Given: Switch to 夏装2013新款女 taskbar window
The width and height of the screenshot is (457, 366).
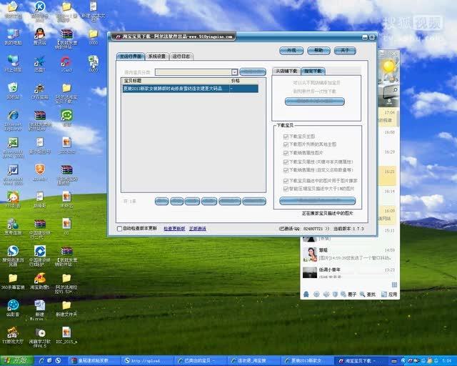Looking at the screenshot, I should (x=306, y=361).
